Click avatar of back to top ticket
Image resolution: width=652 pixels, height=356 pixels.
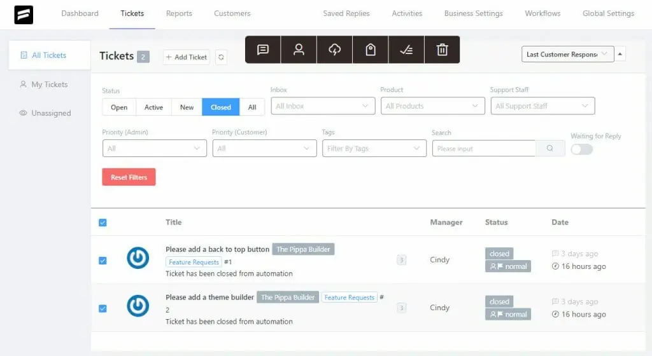[x=138, y=257]
